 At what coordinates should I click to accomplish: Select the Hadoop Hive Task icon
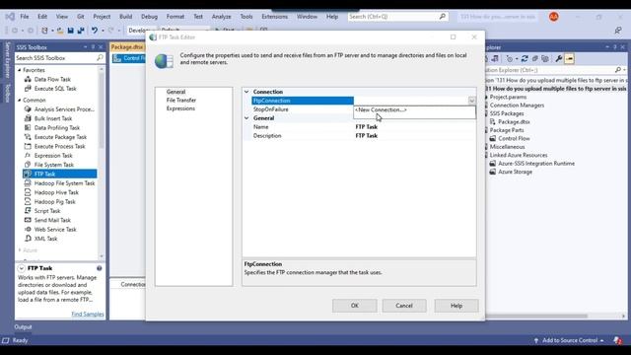[x=28, y=192]
